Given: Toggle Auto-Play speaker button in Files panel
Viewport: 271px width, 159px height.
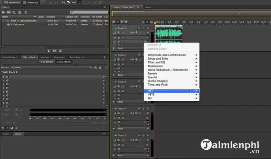Looking at the screenshot, I should tap(60, 51).
